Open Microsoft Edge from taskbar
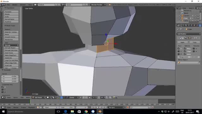Image resolution: width=202 pixels, height=114 pixels. [x=65, y=111]
